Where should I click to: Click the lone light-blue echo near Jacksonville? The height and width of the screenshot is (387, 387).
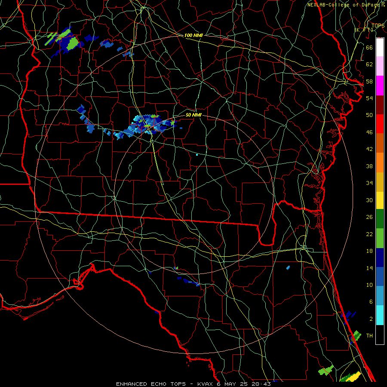(288, 267)
